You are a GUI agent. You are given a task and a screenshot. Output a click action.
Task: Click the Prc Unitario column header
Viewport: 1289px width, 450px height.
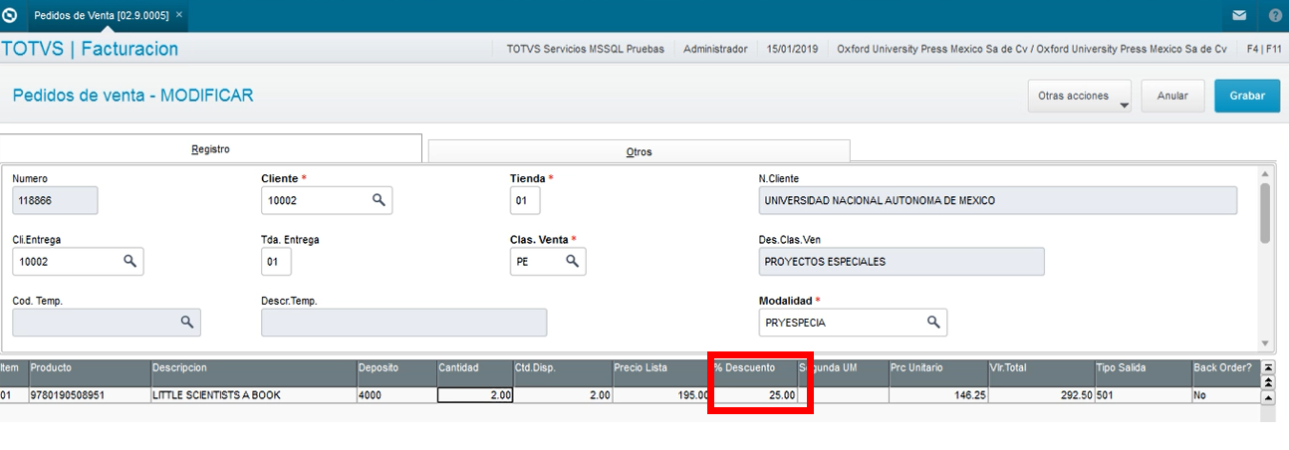tap(937, 373)
